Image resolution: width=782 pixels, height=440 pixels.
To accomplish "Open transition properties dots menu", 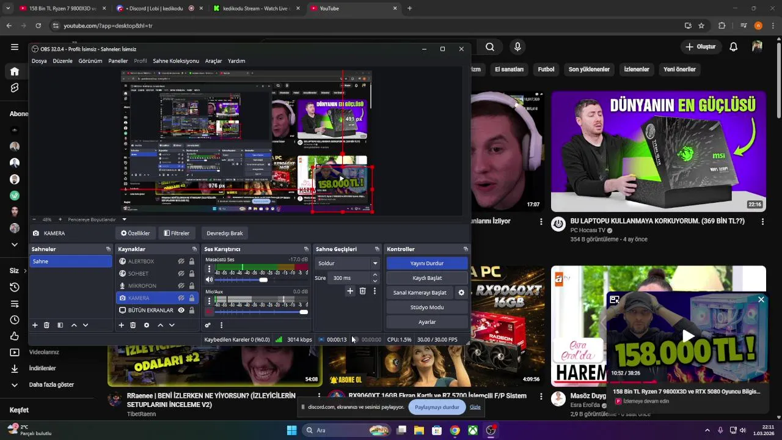I will [375, 291].
